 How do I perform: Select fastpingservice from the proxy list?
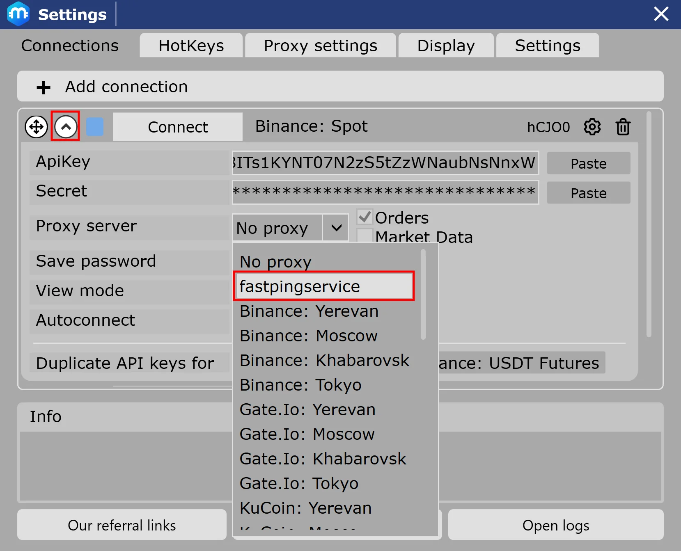click(323, 286)
